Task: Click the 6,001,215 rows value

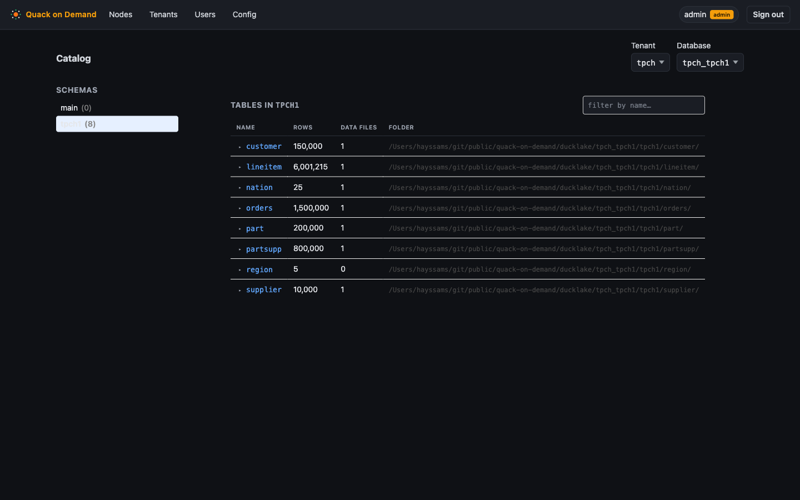Action: (311, 167)
